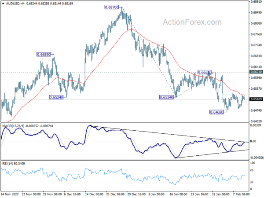Image resolution: width=264 pixels, height=198 pixels.
Task: Click the RSI 30 level label
Action: [x=252, y=182]
